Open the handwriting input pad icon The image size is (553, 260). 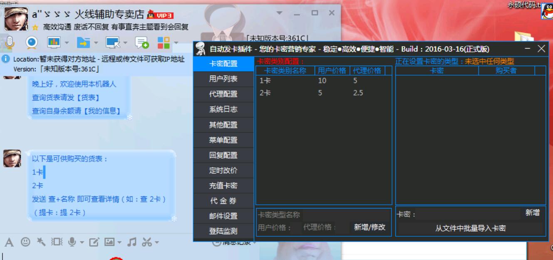(x=94, y=242)
